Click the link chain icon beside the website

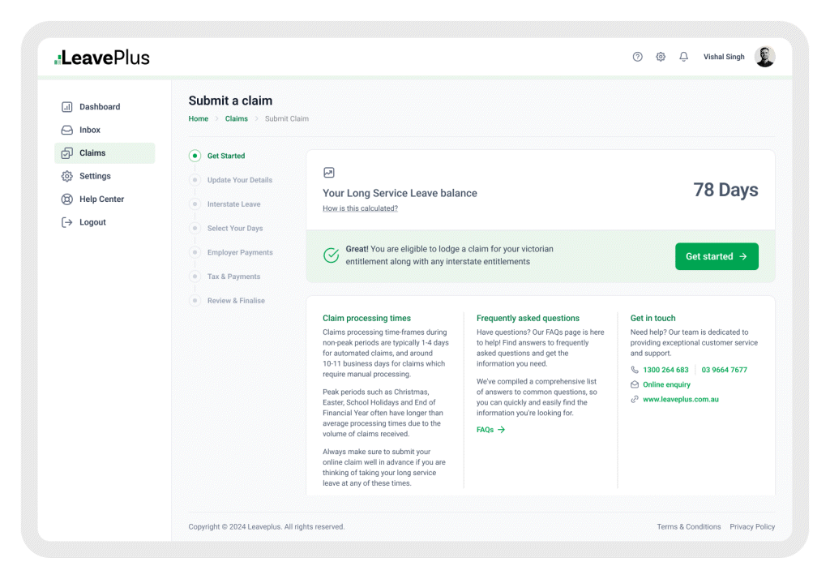coord(634,400)
